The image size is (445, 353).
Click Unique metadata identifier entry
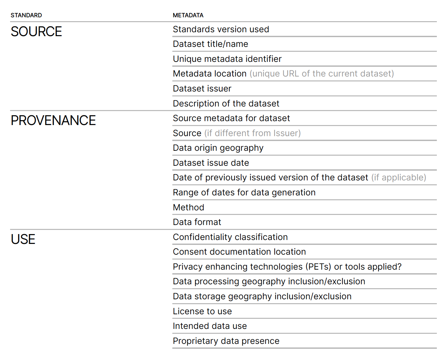click(227, 59)
